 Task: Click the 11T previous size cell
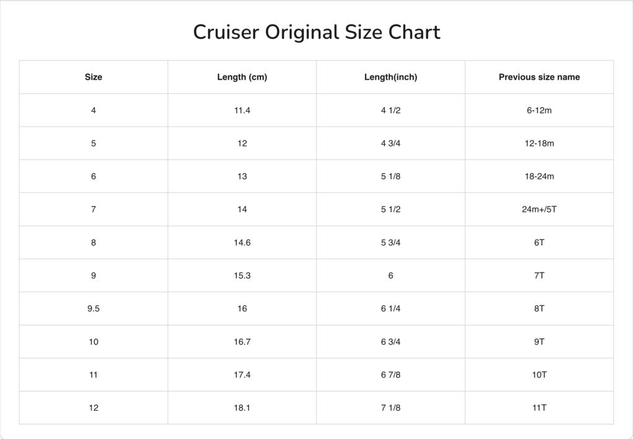click(539, 408)
